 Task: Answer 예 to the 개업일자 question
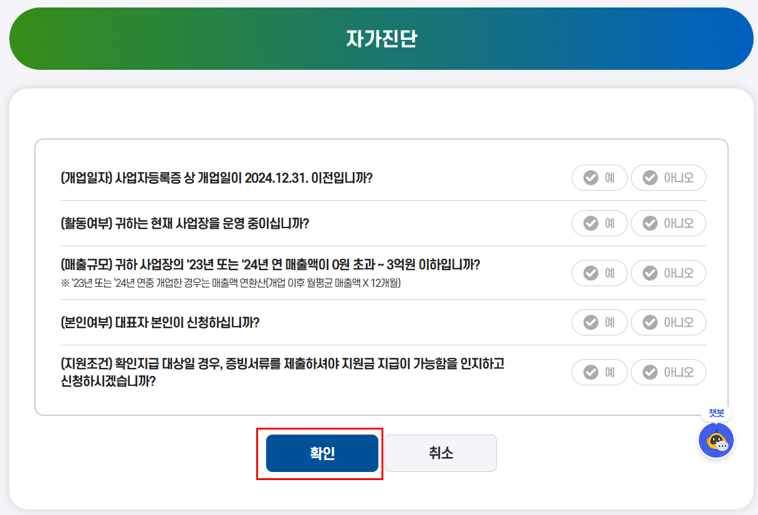click(599, 178)
